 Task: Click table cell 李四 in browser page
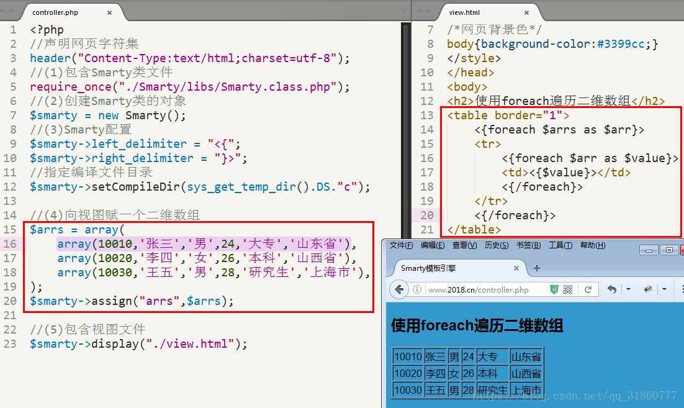(435, 373)
